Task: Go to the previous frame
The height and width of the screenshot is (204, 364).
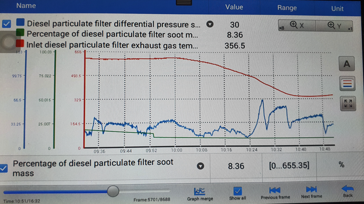Action: (275, 192)
